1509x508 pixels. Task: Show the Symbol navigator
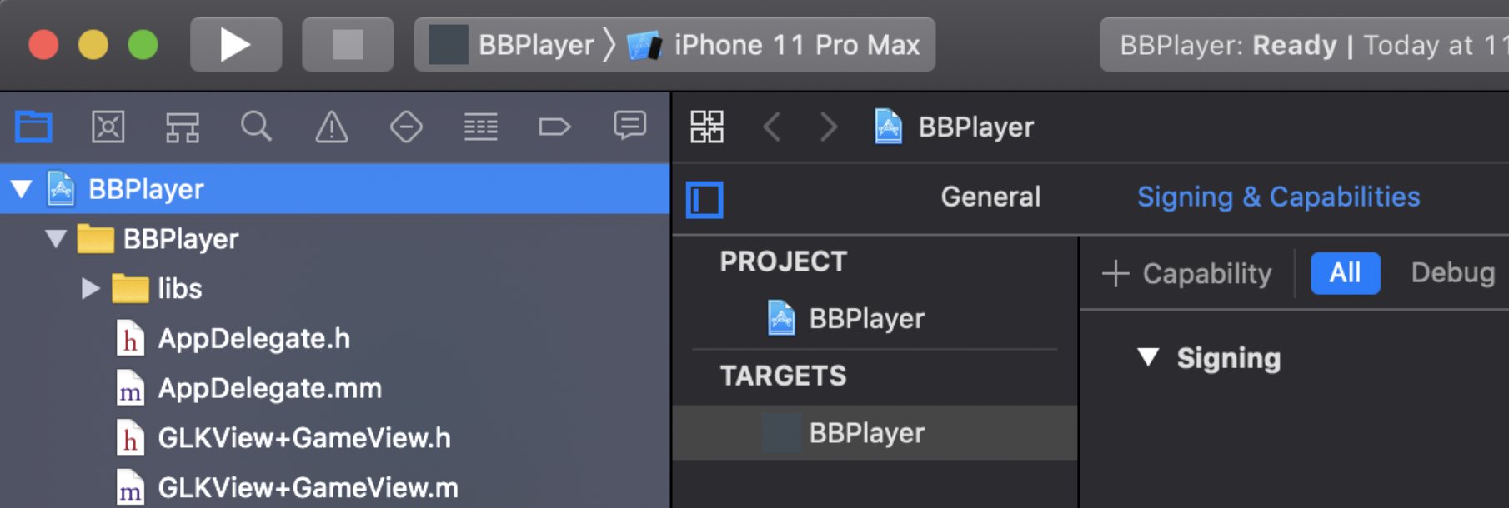(x=183, y=127)
